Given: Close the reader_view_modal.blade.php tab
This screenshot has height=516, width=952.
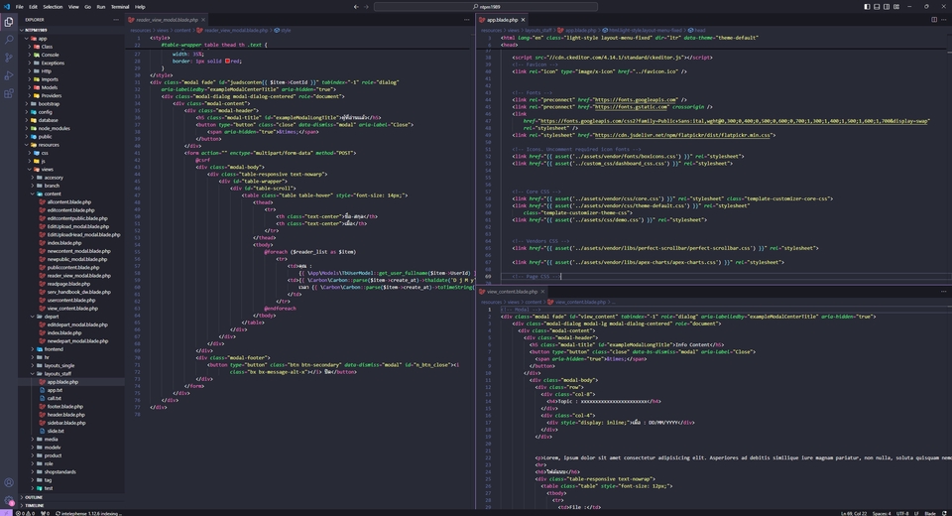Looking at the screenshot, I should pyautogui.click(x=202, y=20).
